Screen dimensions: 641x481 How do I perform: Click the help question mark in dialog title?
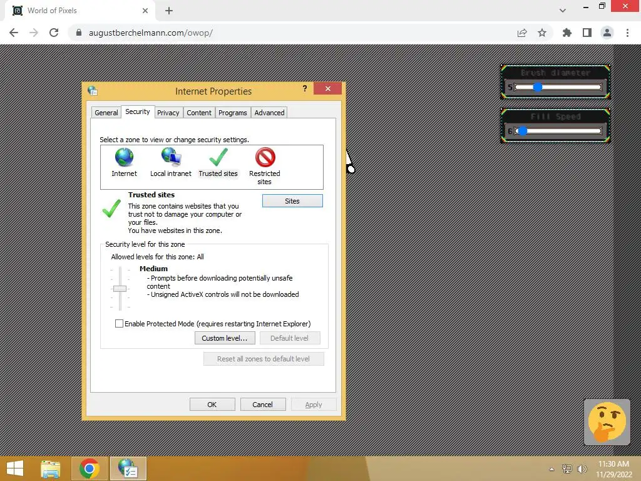tap(305, 88)
